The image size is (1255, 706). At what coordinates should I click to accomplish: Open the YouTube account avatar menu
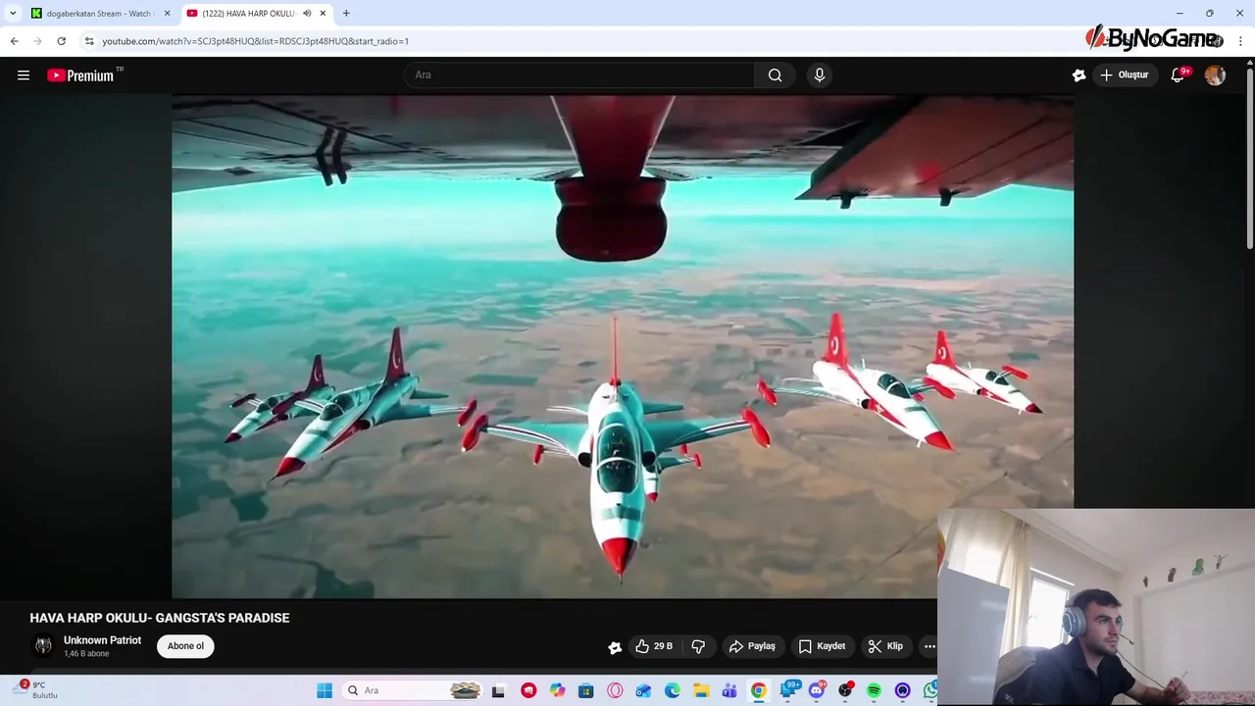[x=1215, y=75]
